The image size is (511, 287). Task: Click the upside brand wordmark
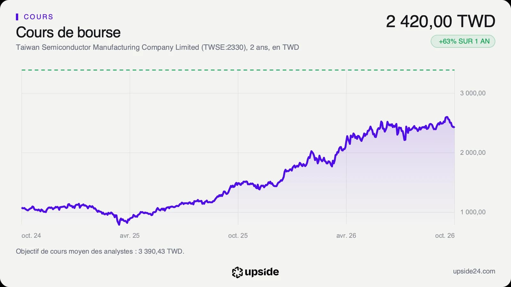tap(262, 272)
